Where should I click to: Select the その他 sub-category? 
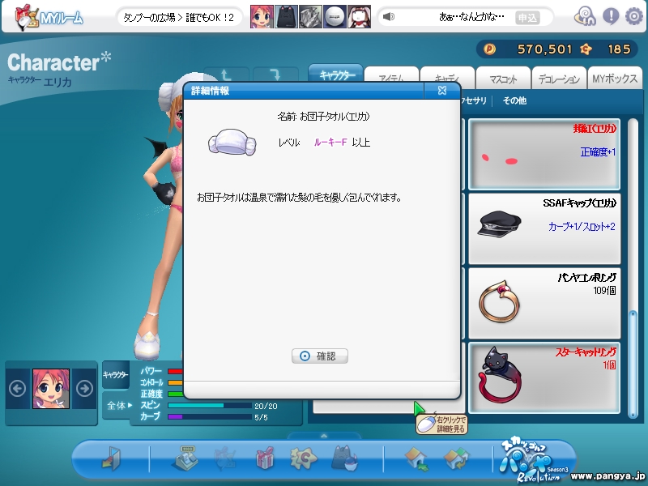pos(514,100)
